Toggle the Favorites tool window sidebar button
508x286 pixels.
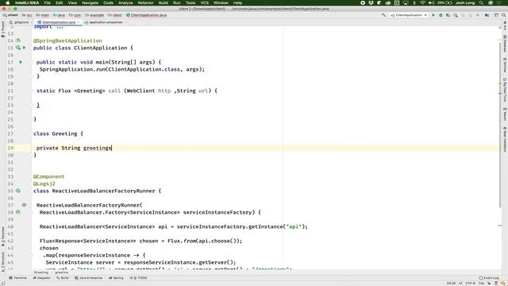click(3, 237)
